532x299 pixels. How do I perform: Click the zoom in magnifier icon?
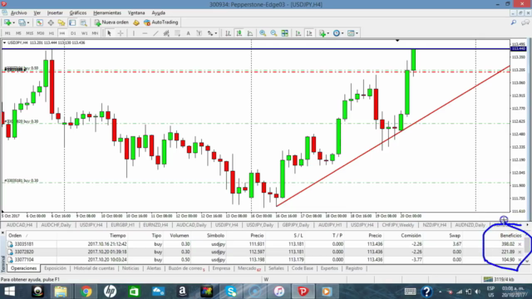tap(263, 33)
